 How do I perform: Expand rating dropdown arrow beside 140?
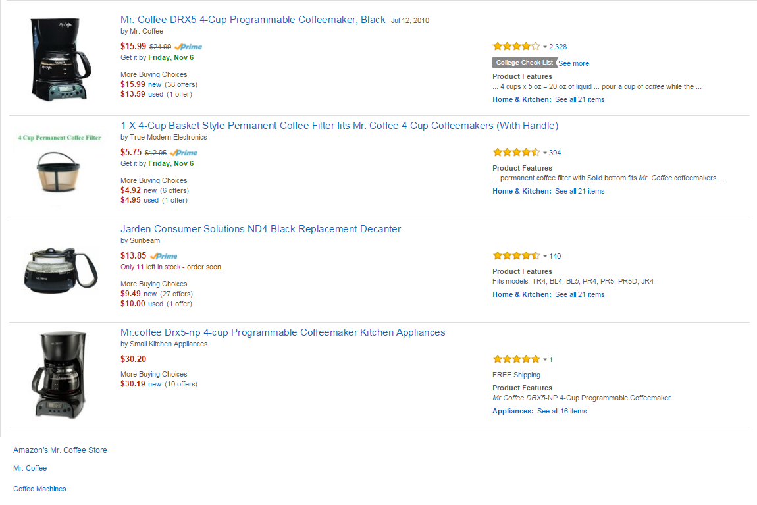[x=545, y=256]
